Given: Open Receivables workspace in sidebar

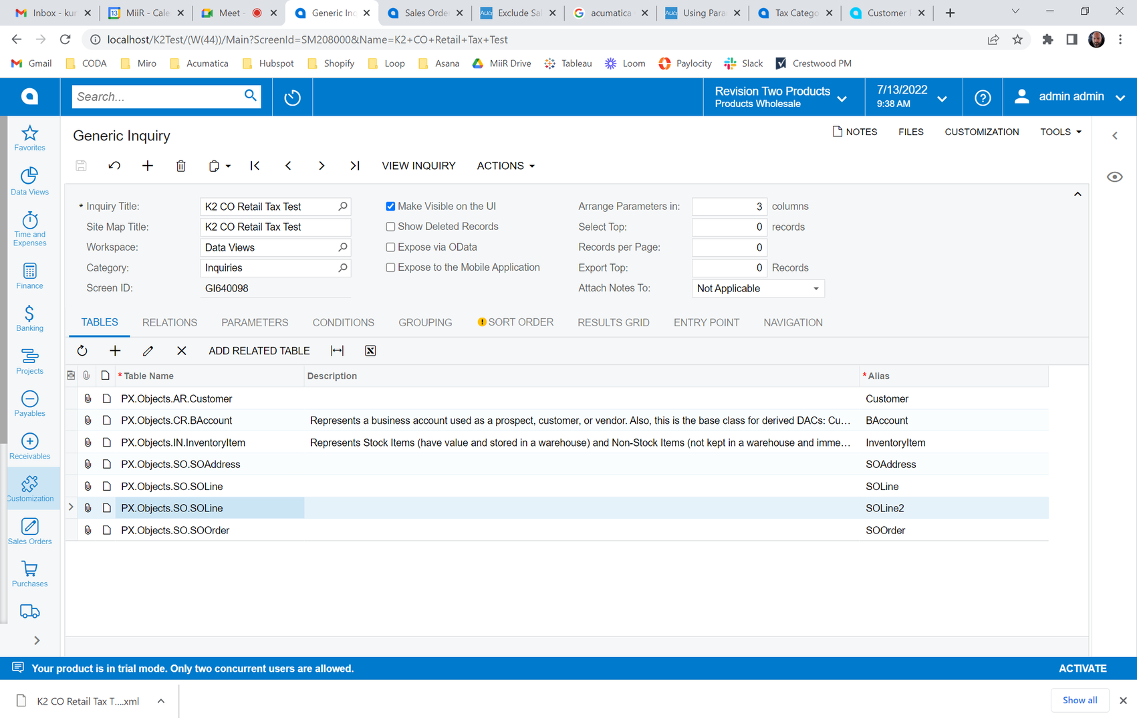Looking at the screenshot, I should tap(30, 447).
